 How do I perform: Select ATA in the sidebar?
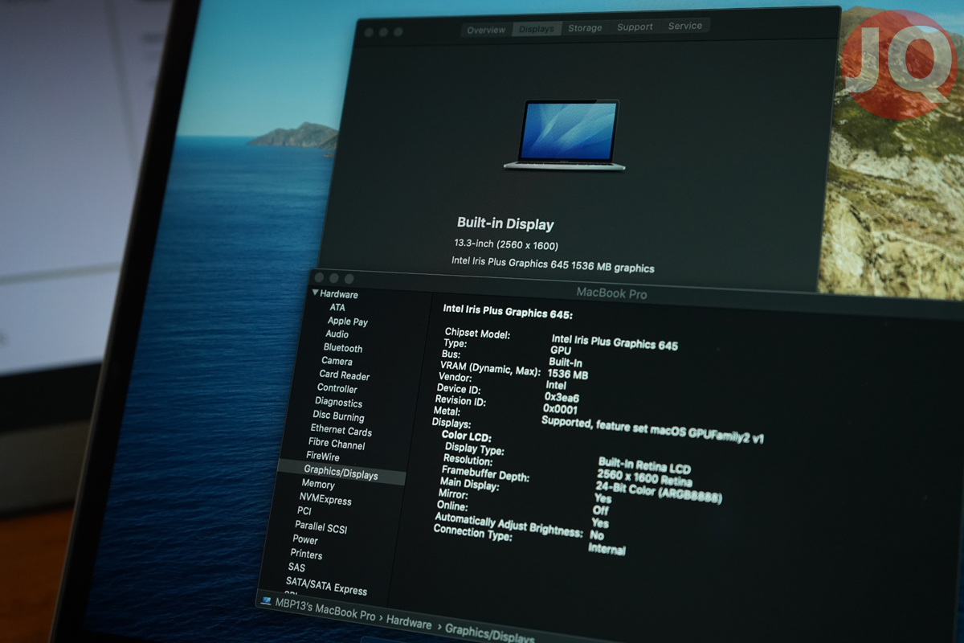tap(337, 307)
